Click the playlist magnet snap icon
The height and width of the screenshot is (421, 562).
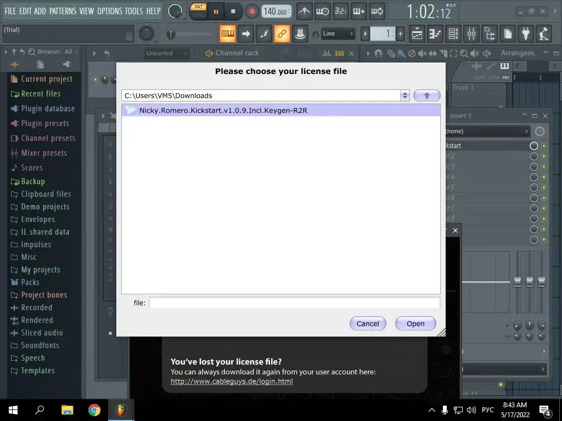click(378, 53)
